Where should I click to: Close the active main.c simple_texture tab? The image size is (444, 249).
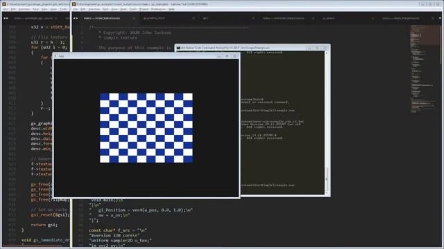pyautogui.click(x=134, y=18)
